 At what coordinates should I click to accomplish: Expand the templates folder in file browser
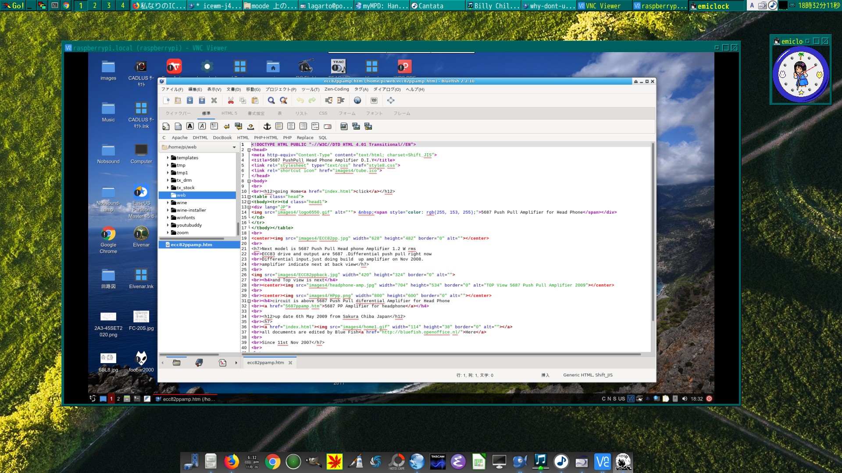click(169, 158)
